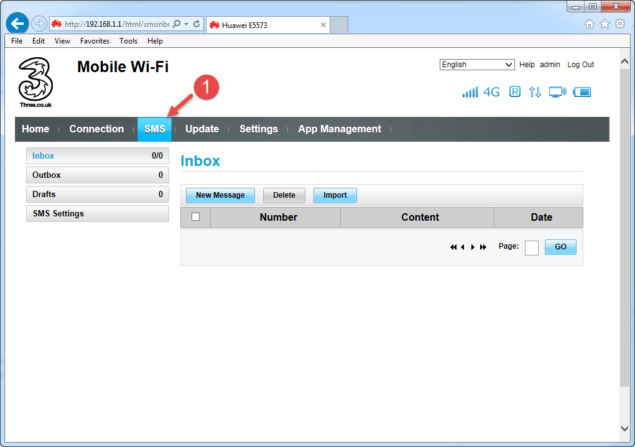This screenshot has width=635, height=447.
Task: Switch to the Home navigation tab
Action: (35, 129)
